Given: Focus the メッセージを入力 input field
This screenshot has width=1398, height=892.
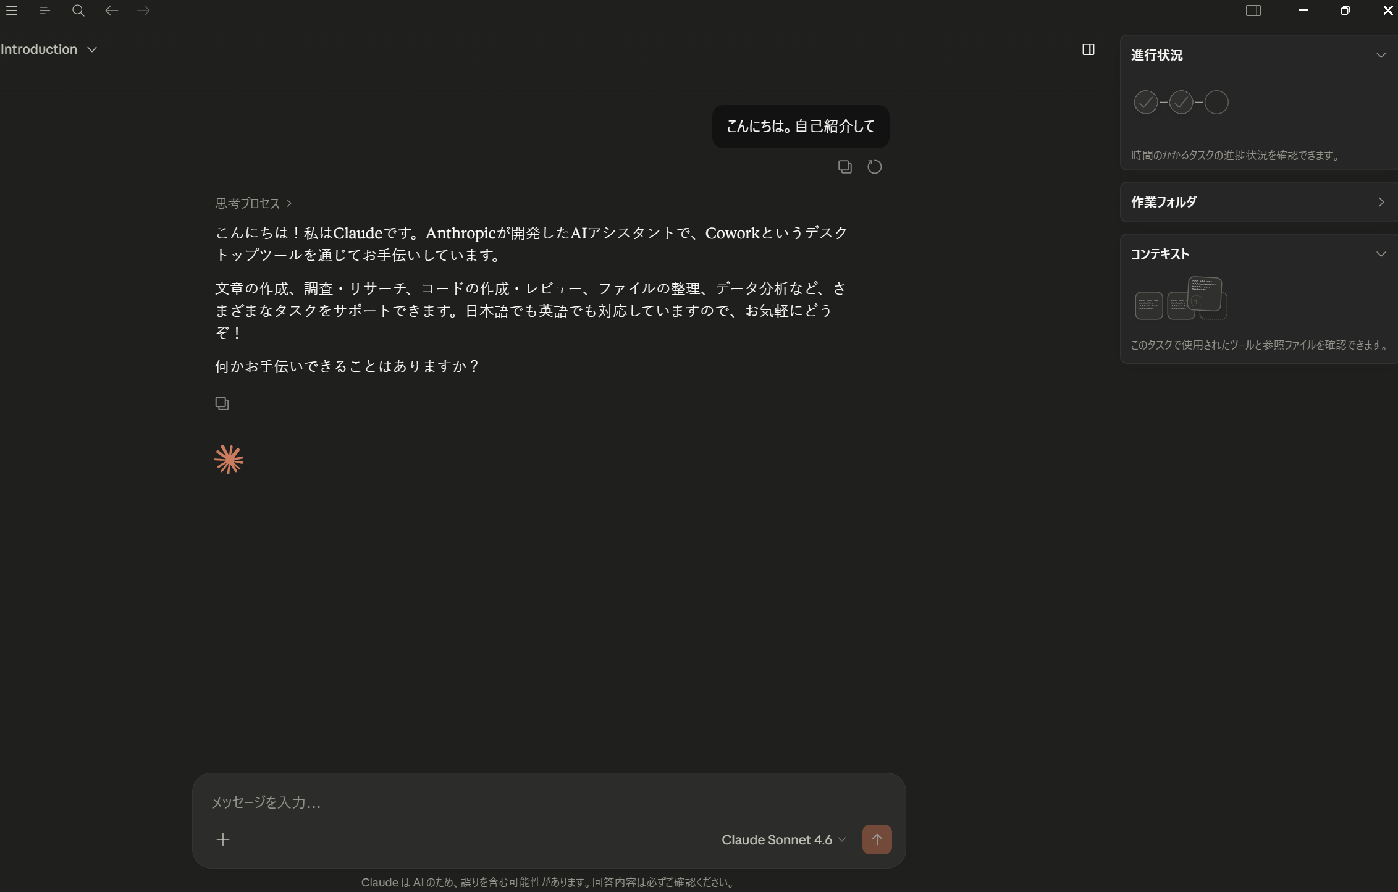Looking at the screenshot, I should pos(549,802).
